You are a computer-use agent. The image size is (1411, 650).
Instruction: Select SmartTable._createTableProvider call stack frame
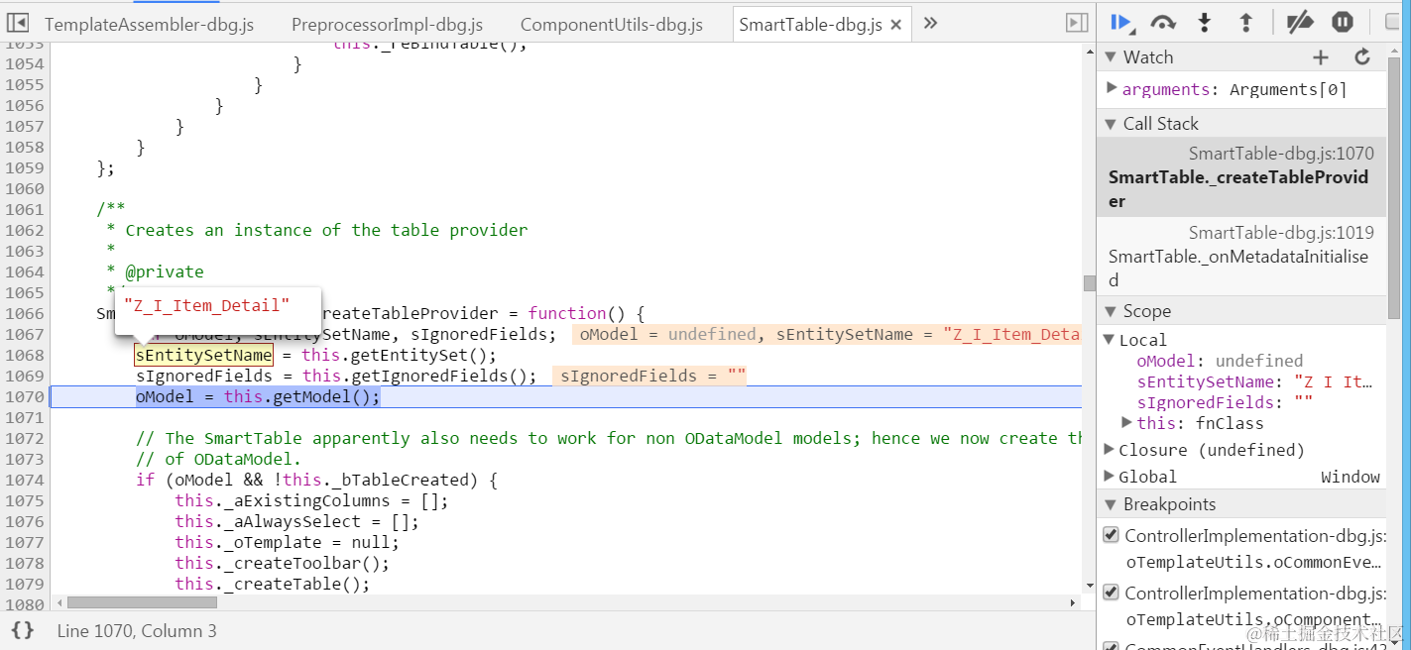click(x=1241, y=177)
